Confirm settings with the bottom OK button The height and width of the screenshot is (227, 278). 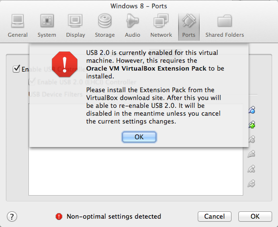(x=255, y=216)
